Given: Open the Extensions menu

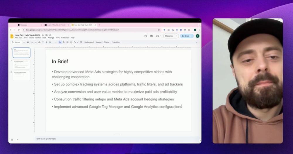Looking at the screenshot, I should click(65, 38).
